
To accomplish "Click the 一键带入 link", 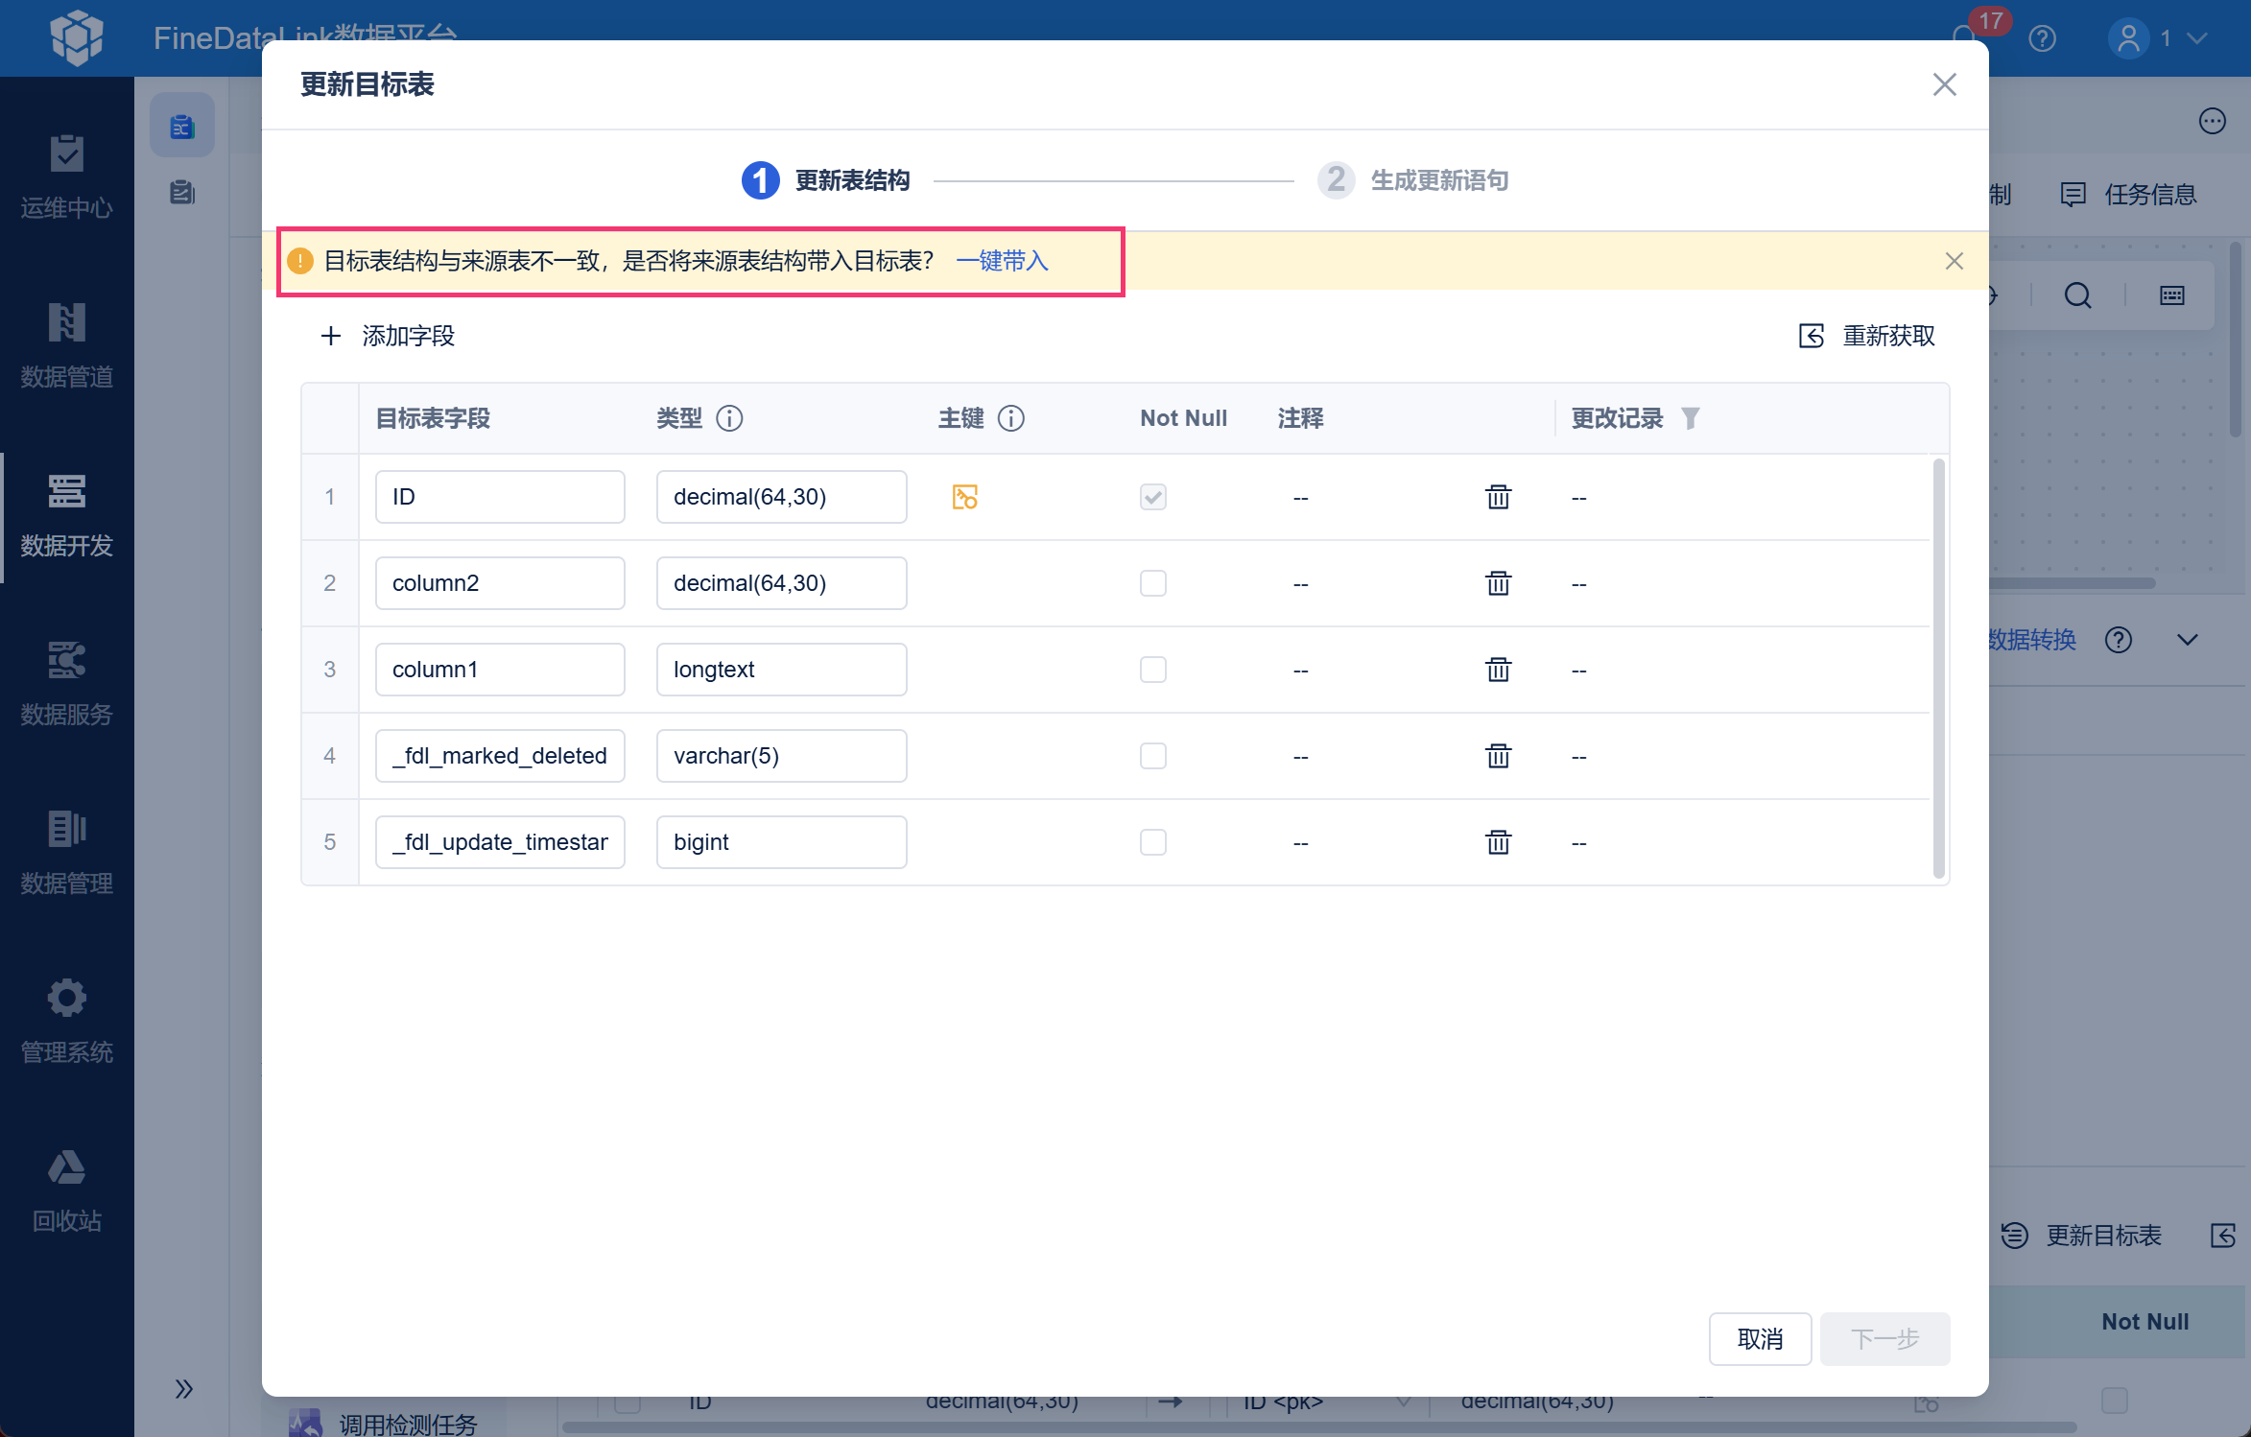I will point(1003,261).
